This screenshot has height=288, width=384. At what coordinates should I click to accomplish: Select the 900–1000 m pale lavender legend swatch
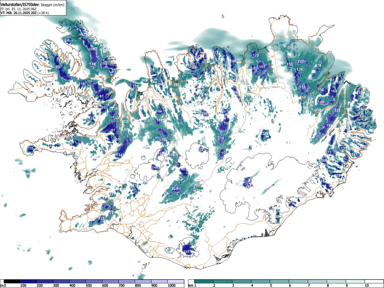(x=159, y=281)
